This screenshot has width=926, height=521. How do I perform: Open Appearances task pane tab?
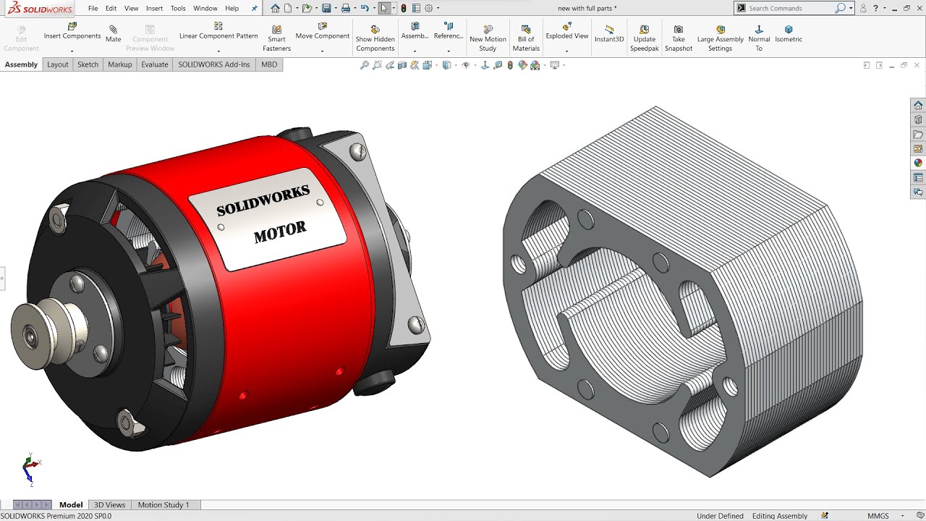918,163
